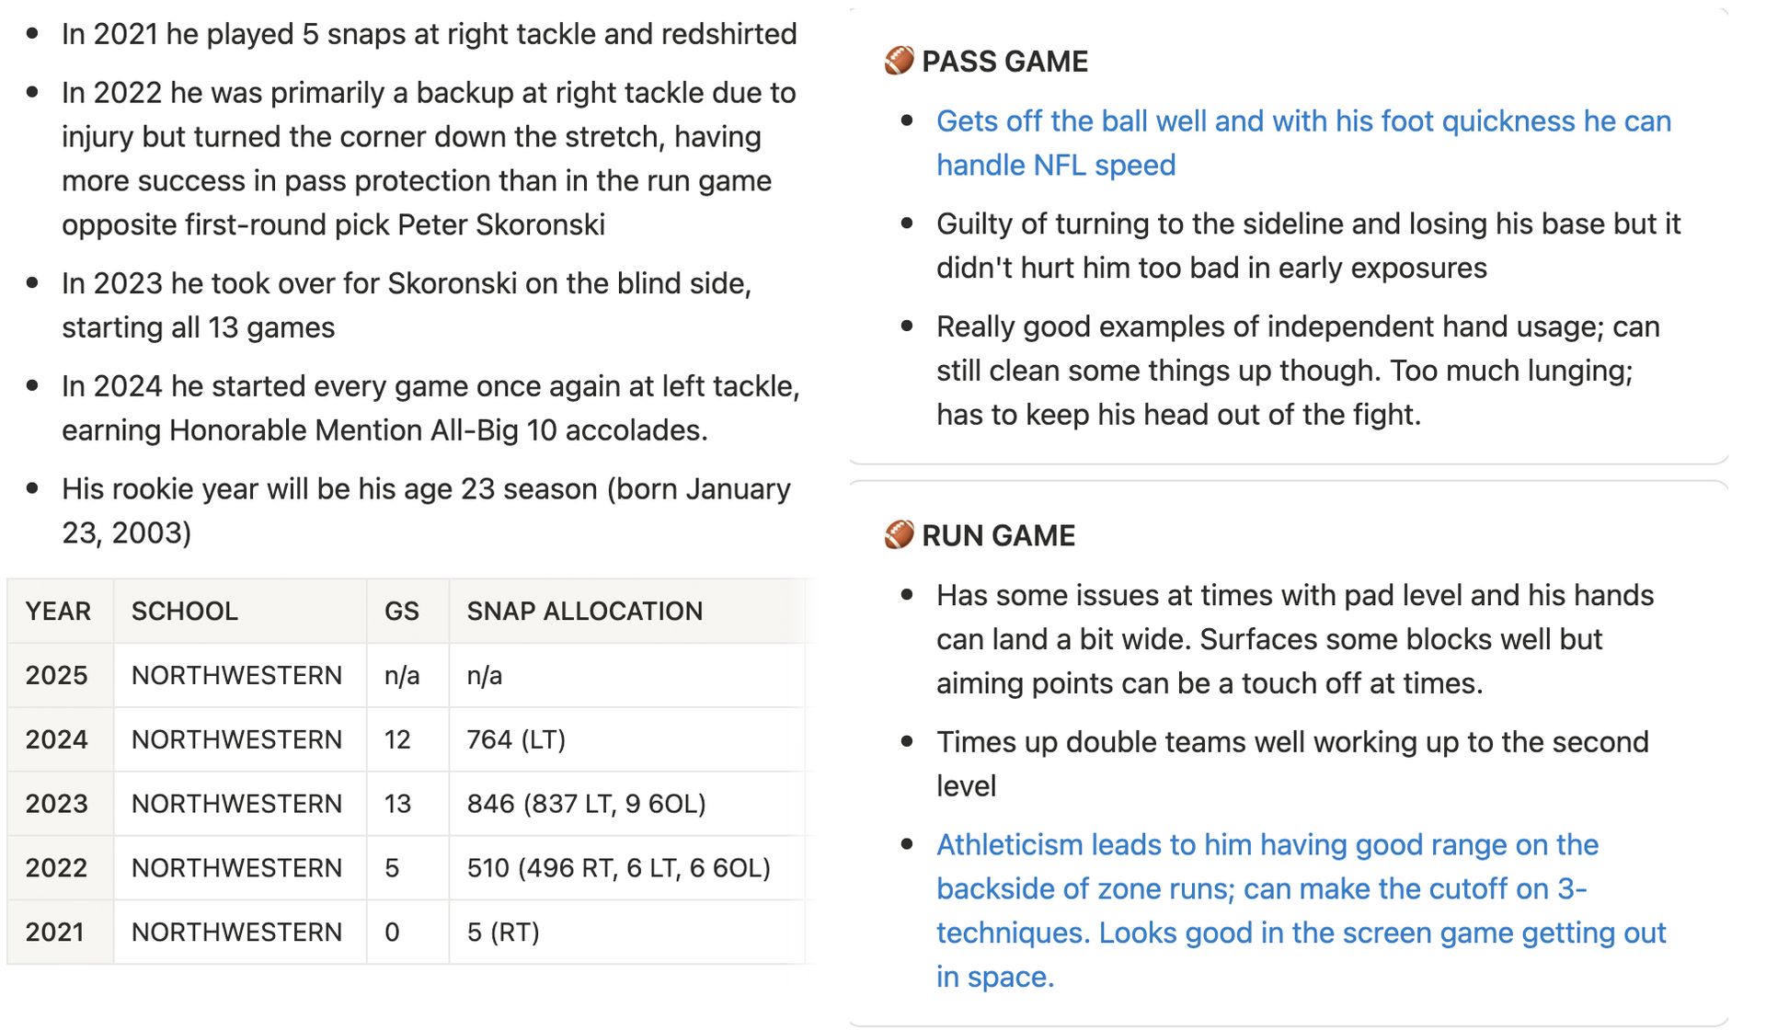Click the PASS GAME heading text
Viewport: 1766px width, 1030px height.
[1004, 61]
